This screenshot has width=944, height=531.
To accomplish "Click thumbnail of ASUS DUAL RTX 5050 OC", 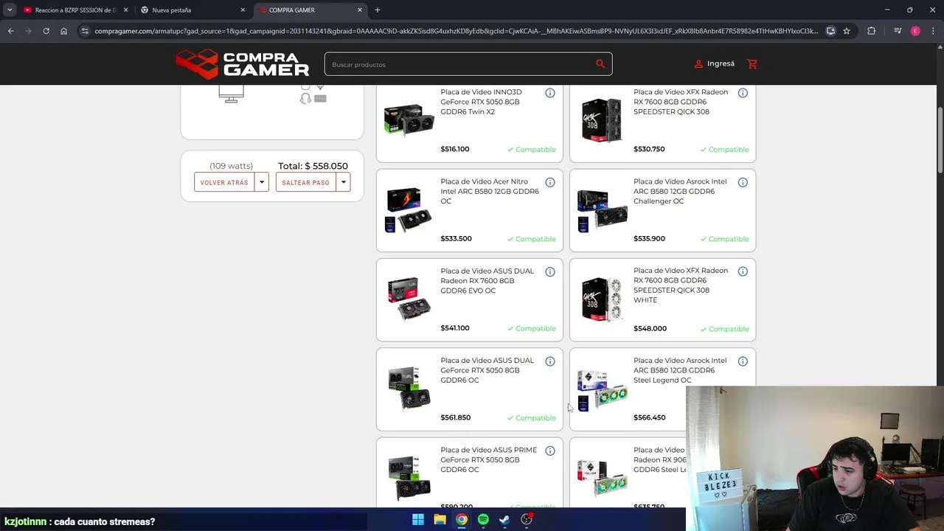I will [409, 388].
